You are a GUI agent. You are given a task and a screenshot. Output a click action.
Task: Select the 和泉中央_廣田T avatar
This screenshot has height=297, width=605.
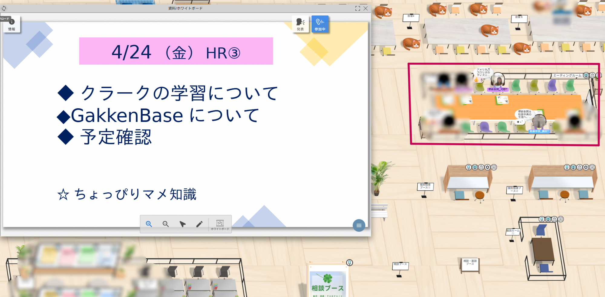[x=539, y=122]
